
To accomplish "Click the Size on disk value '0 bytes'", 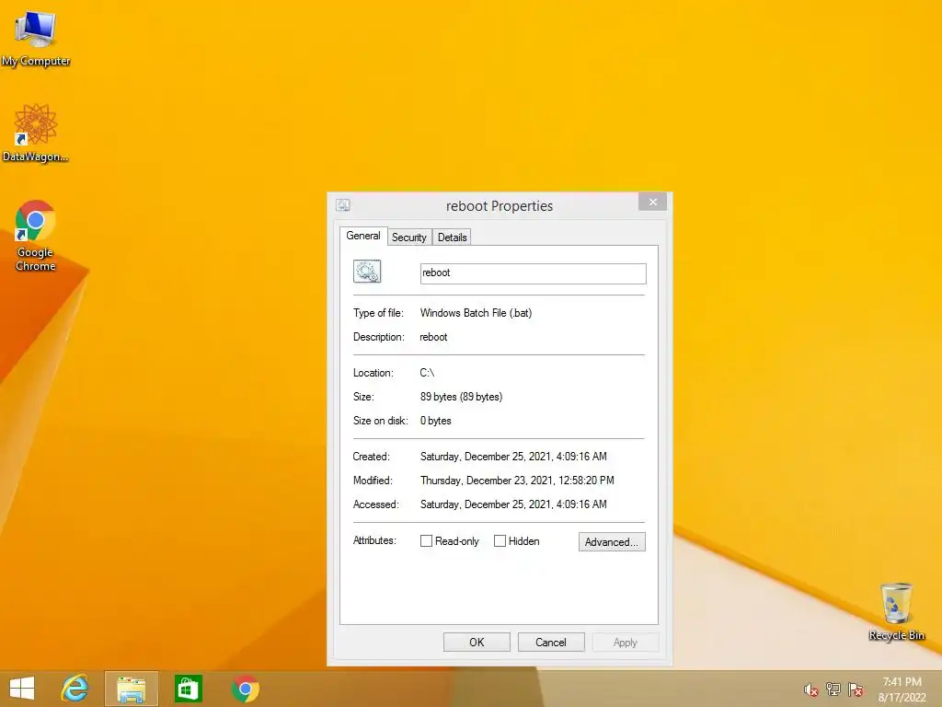I will (435, 421).
